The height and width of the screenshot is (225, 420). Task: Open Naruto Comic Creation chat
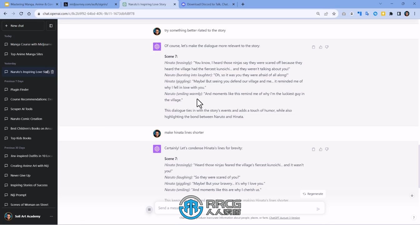(x=29, y=119)
